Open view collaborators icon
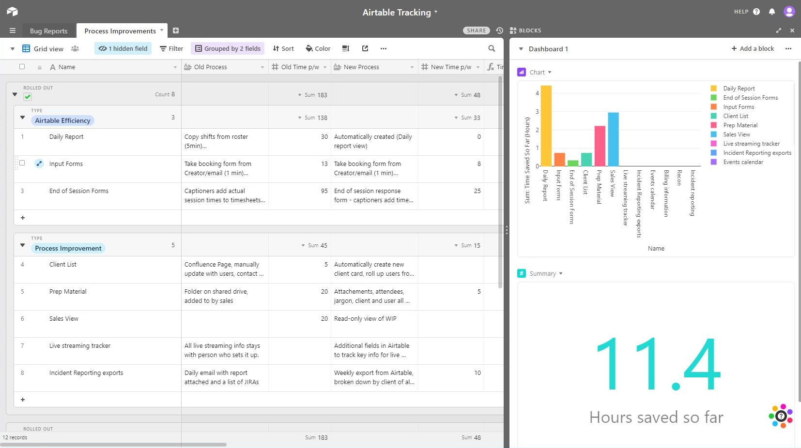 click(x=75, y=48)
